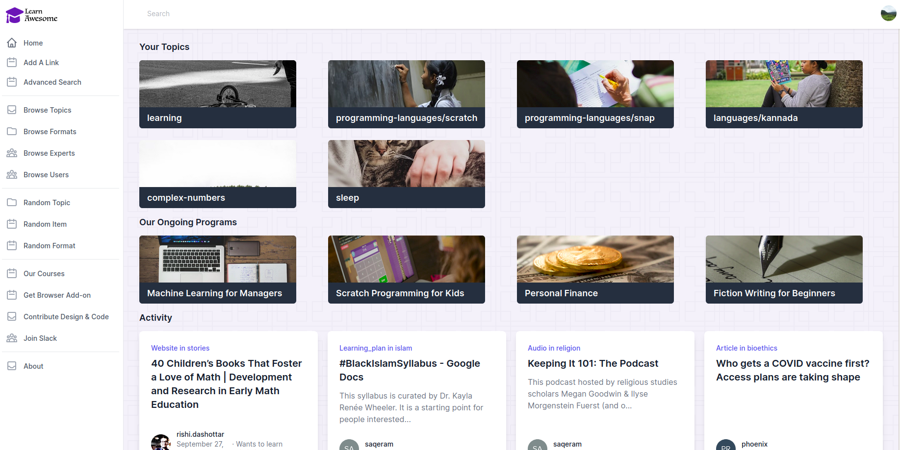Open programming-languages/snap topic card
Viewport: 900px width, 450px height.
pyautogui.click(x=595, y=94)
